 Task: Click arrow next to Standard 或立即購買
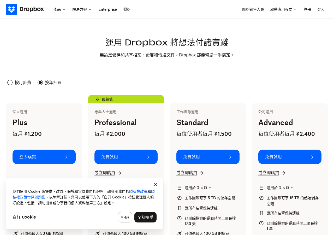[x=201, y=173]
